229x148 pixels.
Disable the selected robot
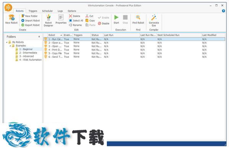pos(103,23)
